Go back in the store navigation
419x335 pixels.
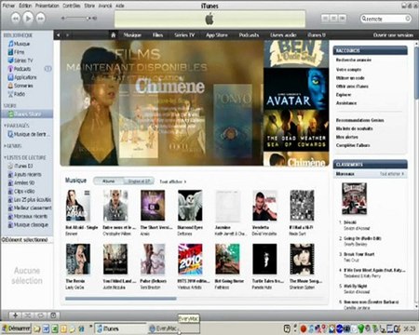(x=58, y=35)
